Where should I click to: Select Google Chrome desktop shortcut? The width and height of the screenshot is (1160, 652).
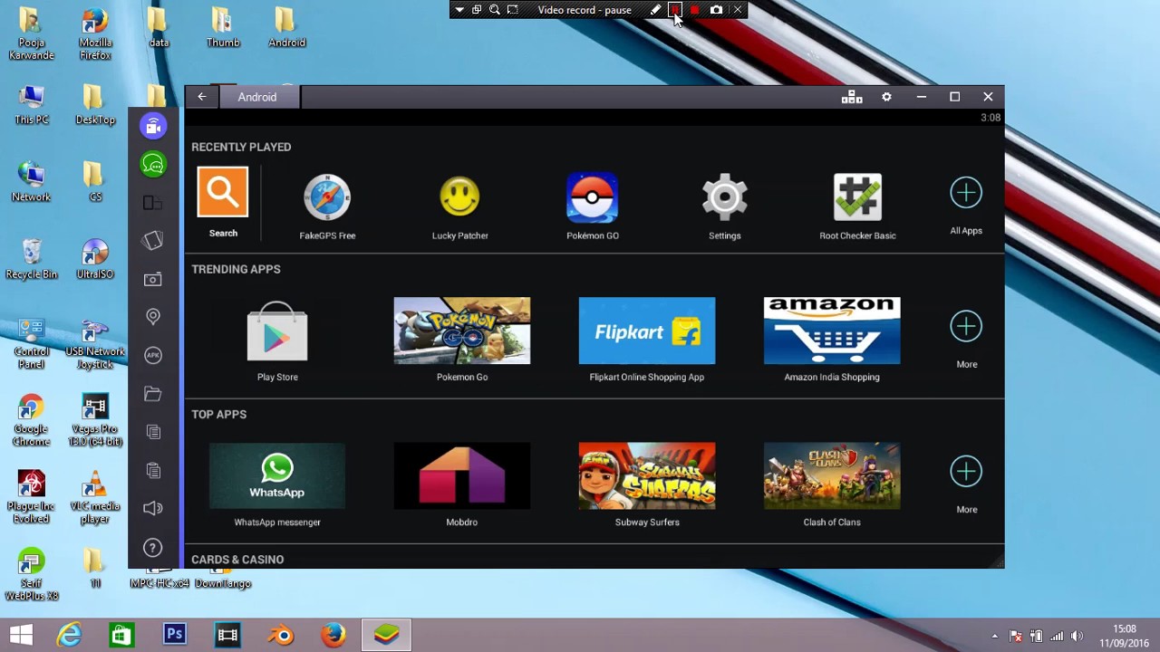pyautogui.click(x=31, y=420)
